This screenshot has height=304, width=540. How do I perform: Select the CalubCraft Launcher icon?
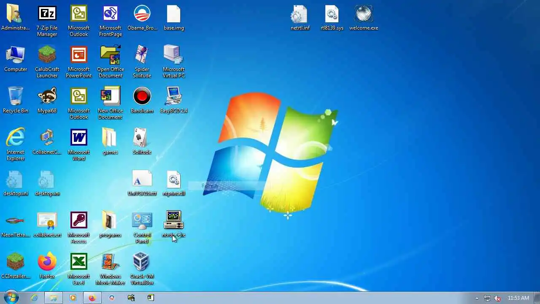click(x=47, y=62)
